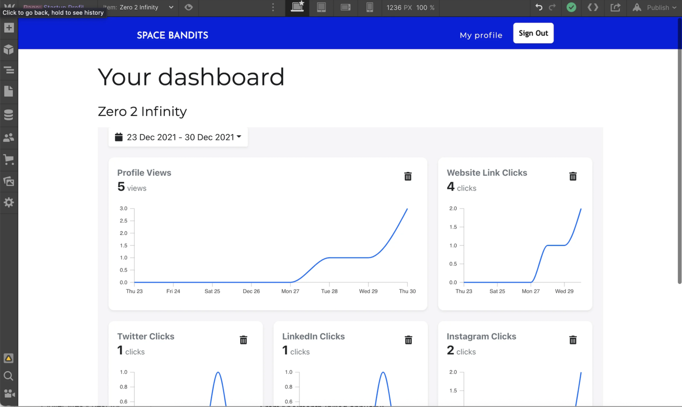Click the '2 clicks' Instagram count
682x407 pixels.
461,351
